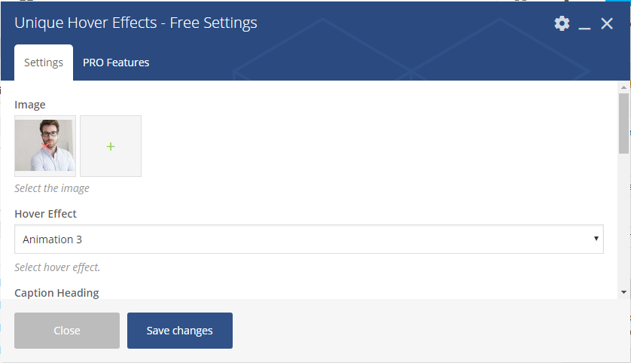
Task: Click the Caption Heading label
Action: tap(56, 293)
